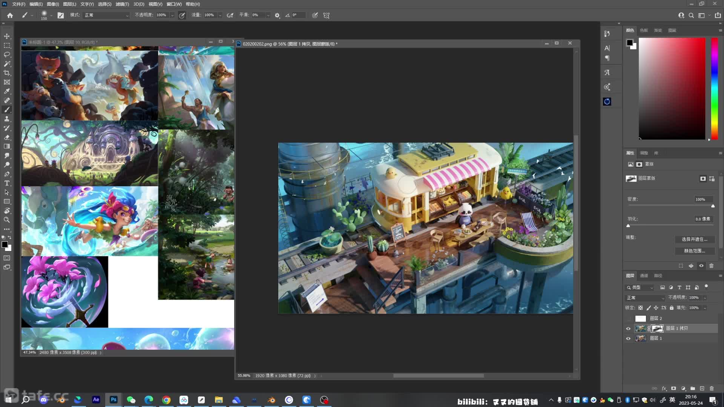Select the Eraser tool
Viewport: 724px width, 407px height.
click(7, 137)
